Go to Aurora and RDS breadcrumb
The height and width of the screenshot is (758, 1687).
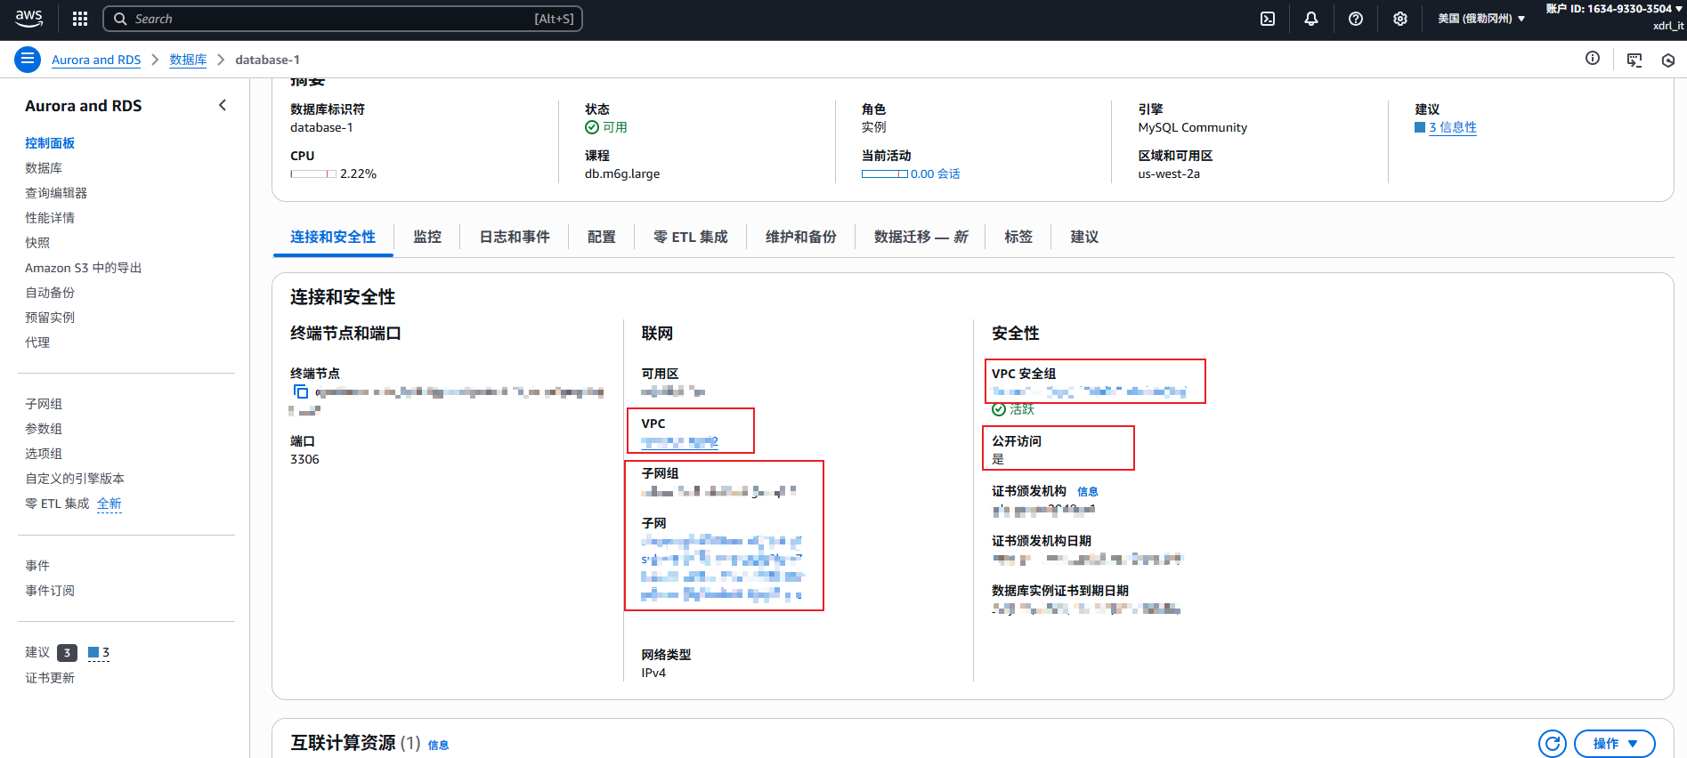(96, 60)
